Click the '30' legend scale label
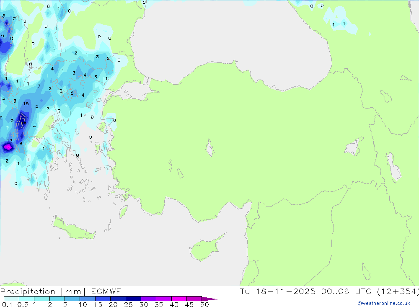 143,304
